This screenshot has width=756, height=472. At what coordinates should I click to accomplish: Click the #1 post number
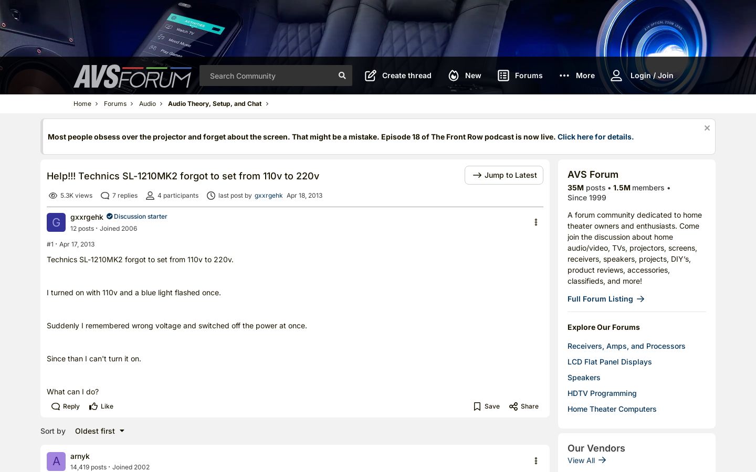click(50, 244)
